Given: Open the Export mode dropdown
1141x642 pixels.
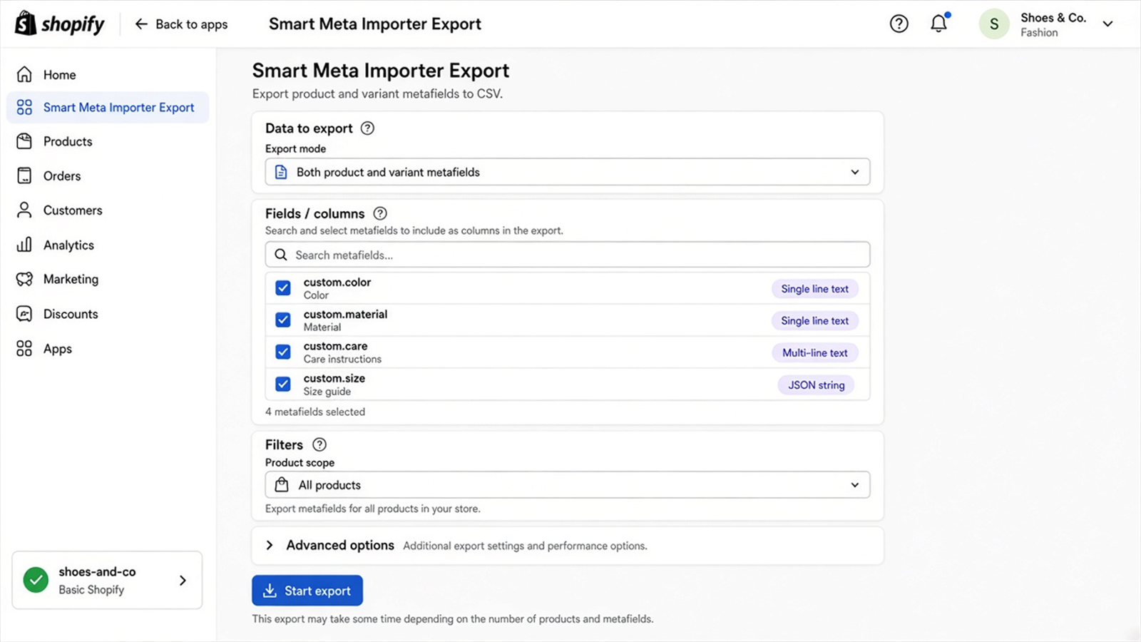Looking at the screenshot, I should 568,172.
